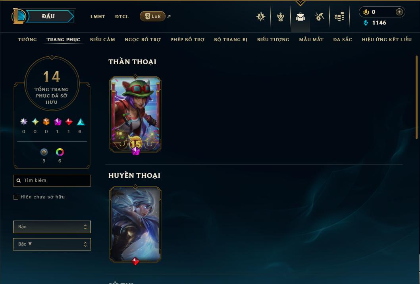This screenshot has width=420, height=284.
Task: Switch to the TƯỚNG tab
Action: (27, 40)
